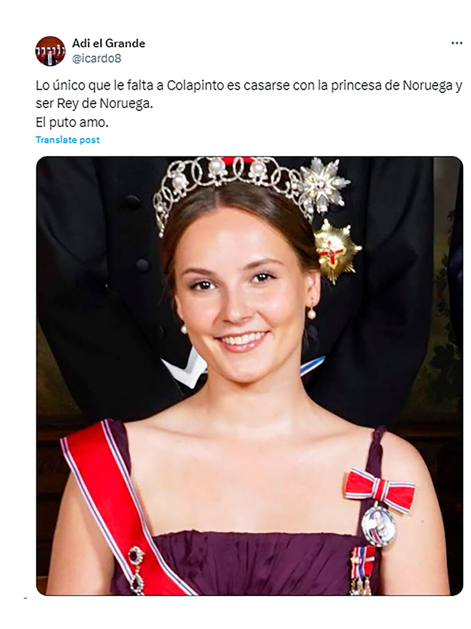Click the first line mentioning Colapinto
This screenshot has height=629, width=471.
(249, 86)
